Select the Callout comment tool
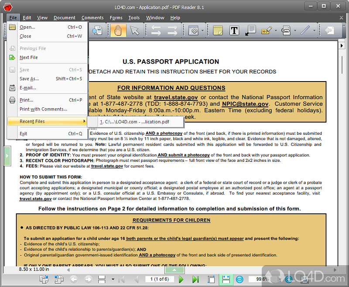Viewport: 349px width, 287px height. click(250, 30)
